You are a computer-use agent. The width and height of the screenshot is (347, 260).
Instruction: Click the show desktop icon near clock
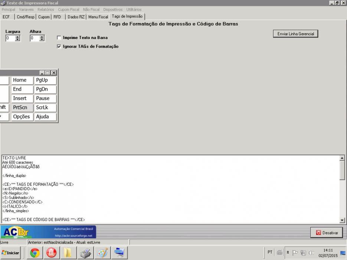click(x=343, y=253)
